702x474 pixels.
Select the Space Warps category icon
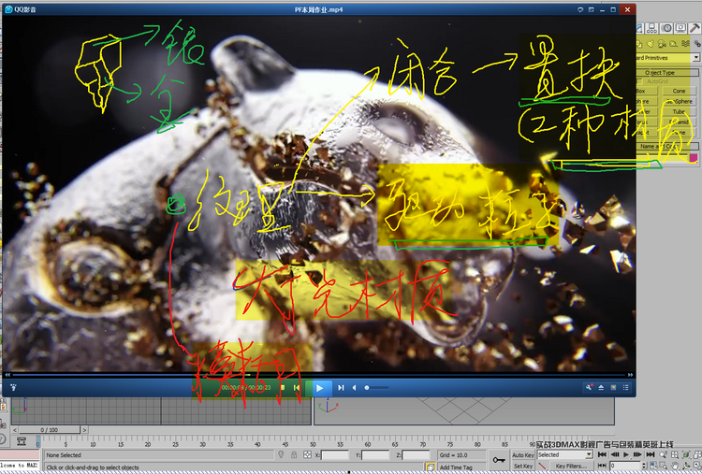point(685,43)
